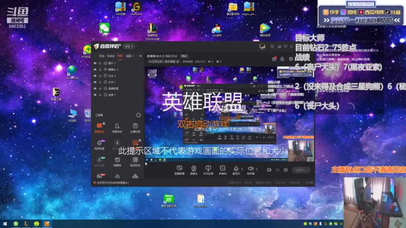Switch to the second scene tab
The image size is (406, 228).
pos(111,56)
